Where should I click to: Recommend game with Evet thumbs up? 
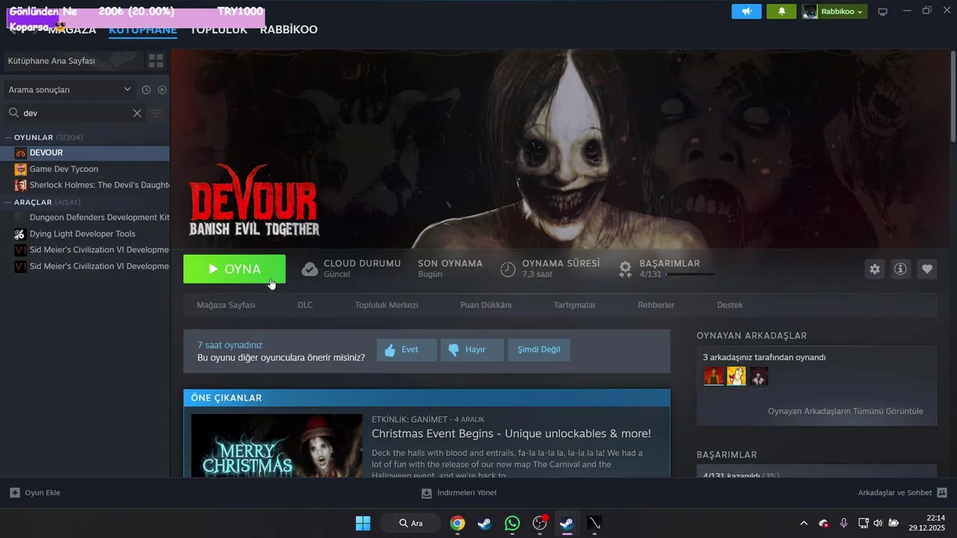tap(407, 350)
